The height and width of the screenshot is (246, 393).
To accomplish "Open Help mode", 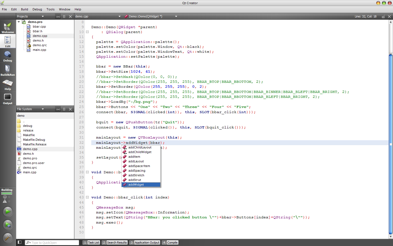I will (8, 84).
